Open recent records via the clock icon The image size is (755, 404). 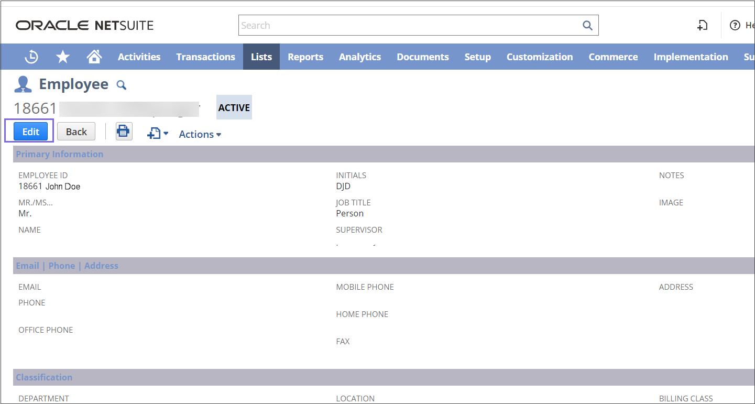point(31,57)
